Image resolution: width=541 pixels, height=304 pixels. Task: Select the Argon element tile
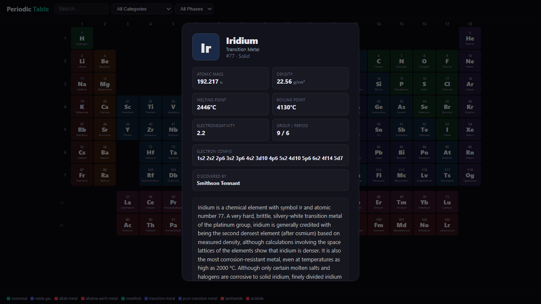pos(470,84)
